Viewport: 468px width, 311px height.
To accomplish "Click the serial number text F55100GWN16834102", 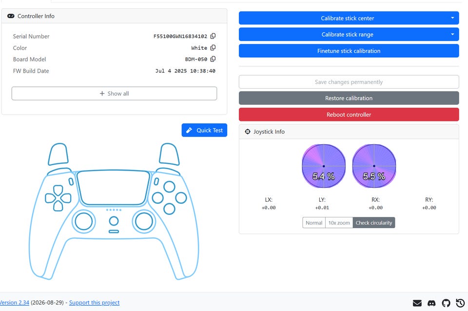I will [x=180, y=37].
